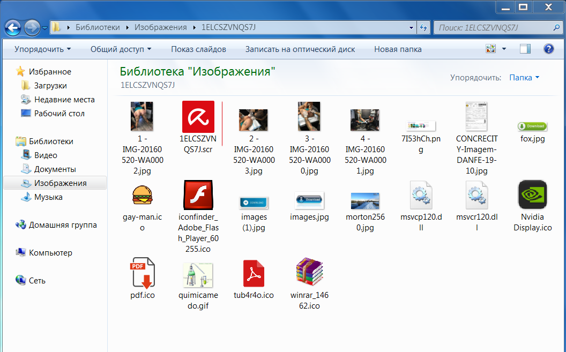Click the Forward navigation arrow

[x=32, y=27]
